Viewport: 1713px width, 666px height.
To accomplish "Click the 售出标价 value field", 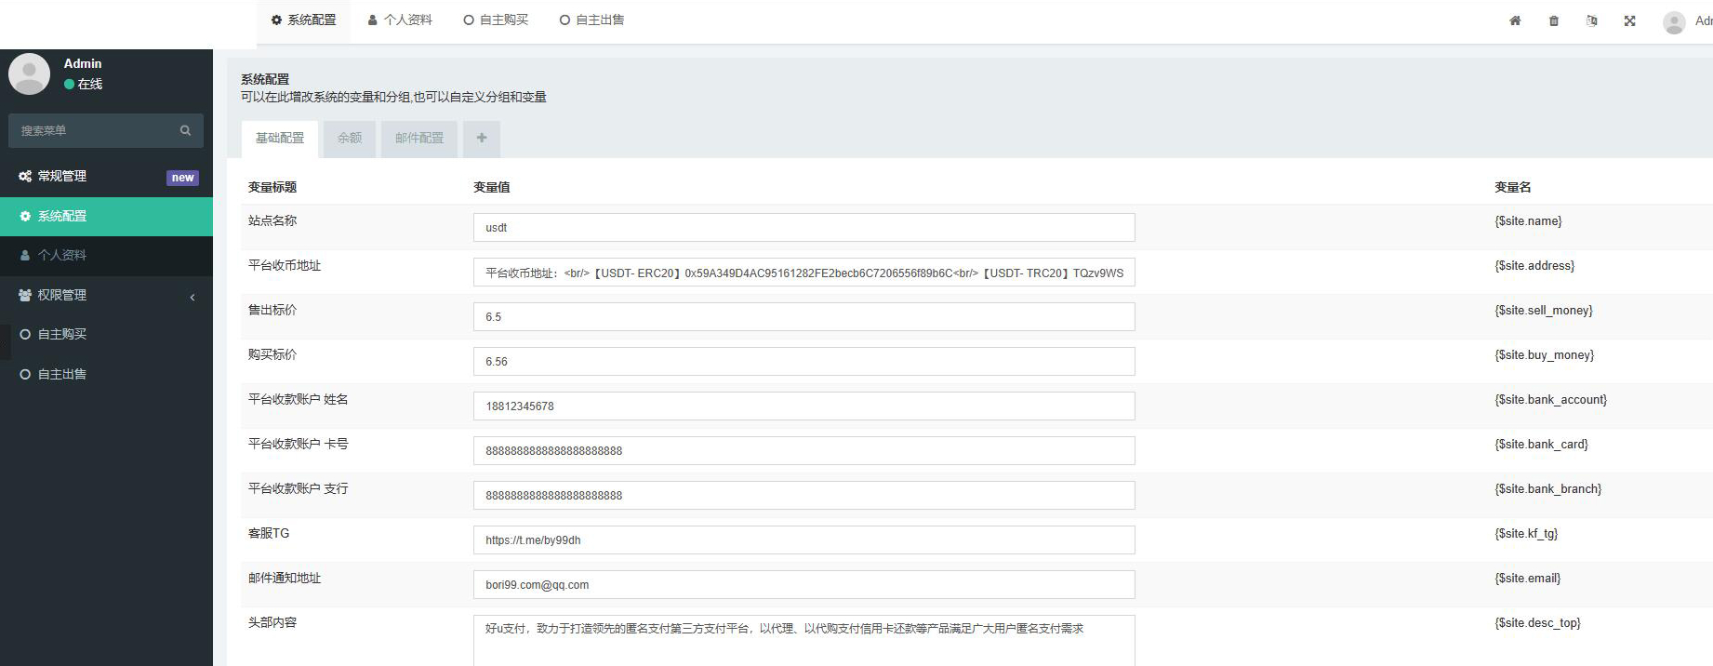I will coord(803,316).
